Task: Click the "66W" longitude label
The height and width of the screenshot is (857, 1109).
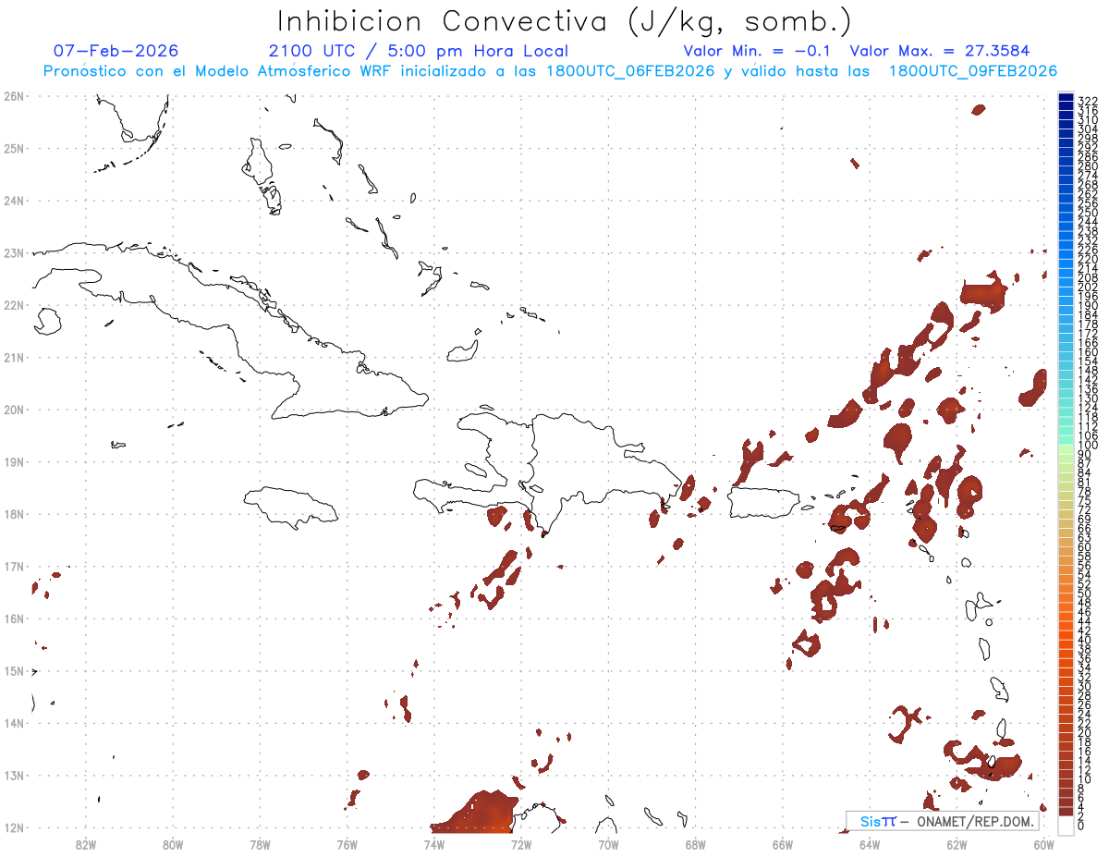Action: click(783, 843)
